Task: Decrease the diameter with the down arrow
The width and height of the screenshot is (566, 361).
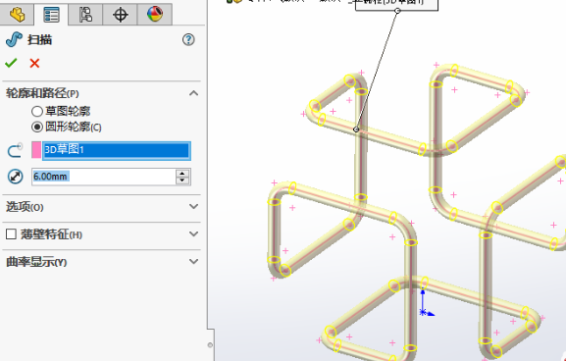Action: click(x=182, y=180)
